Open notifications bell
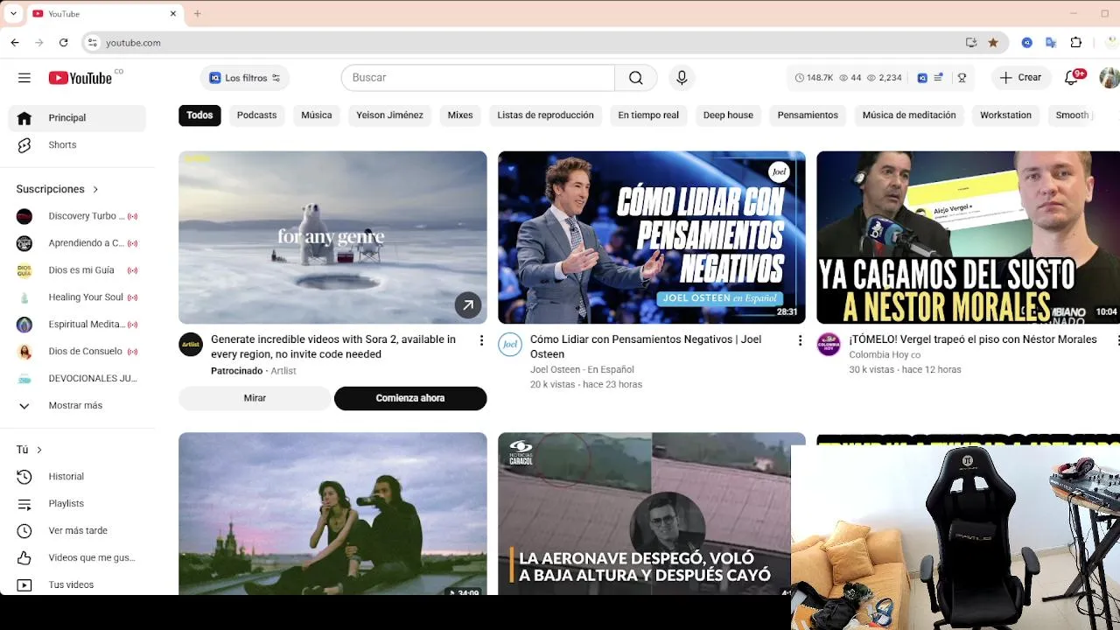1120x630 pixels. [1071, 78]
